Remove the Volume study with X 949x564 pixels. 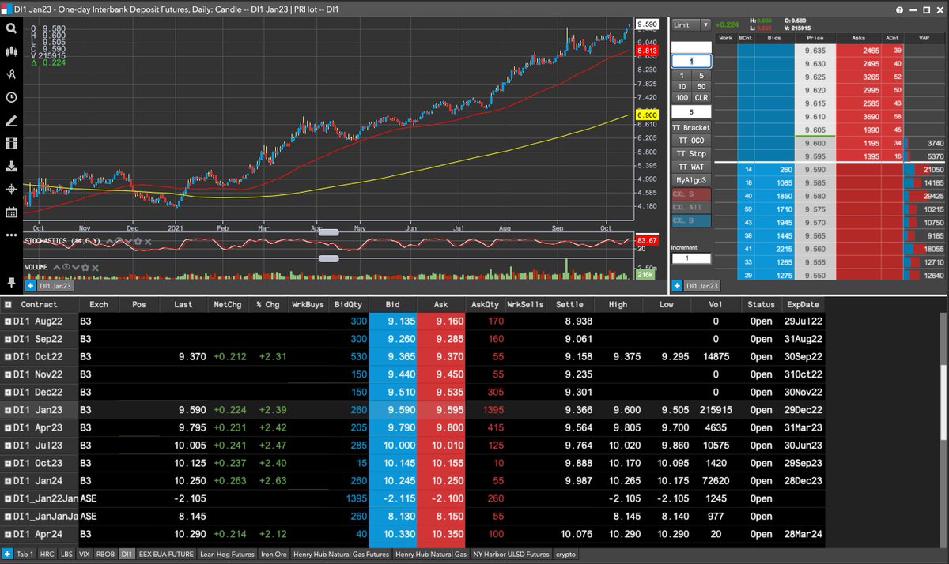(x=96, y=267)
